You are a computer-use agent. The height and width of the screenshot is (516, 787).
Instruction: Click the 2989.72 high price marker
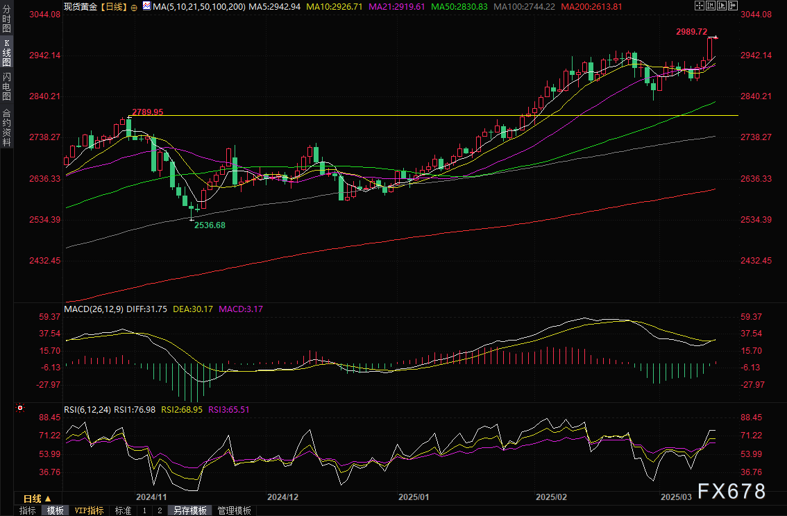click(691, 32)
